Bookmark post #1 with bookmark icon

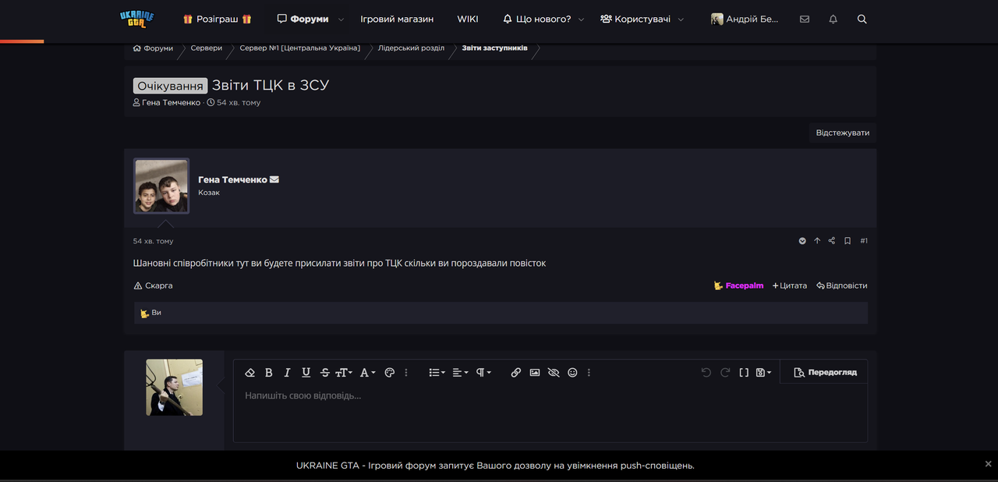tap(848, 241)
